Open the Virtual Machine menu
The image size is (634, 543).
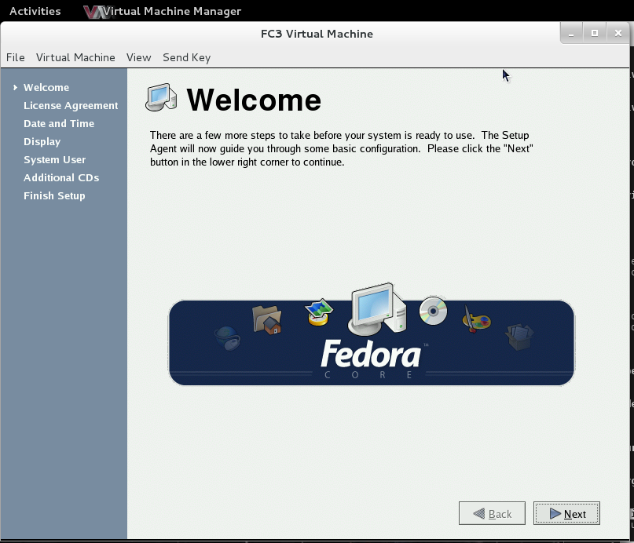tap(75, 57)
